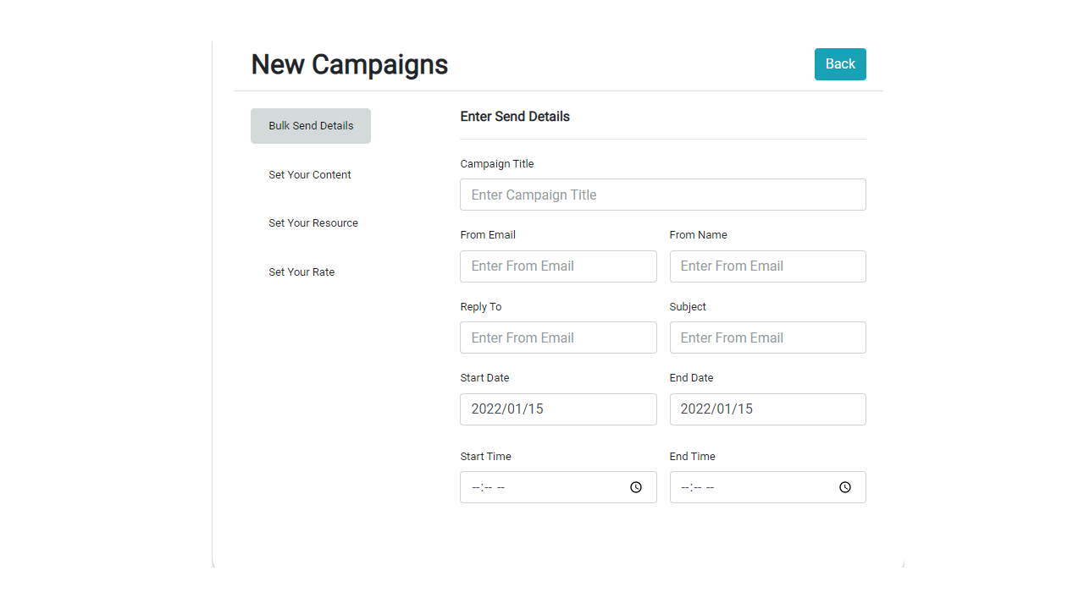1084x609 pixels.
Task: Click the hours segment of Start Time
Action: click(476, 487)
